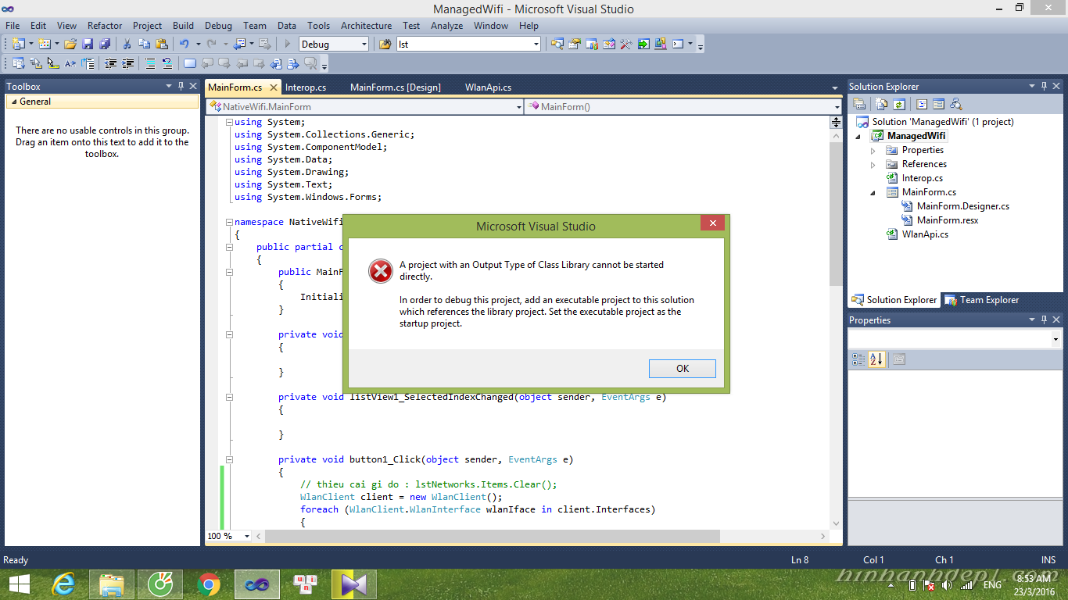Click the New Project toolbar icon

point(18,45)
